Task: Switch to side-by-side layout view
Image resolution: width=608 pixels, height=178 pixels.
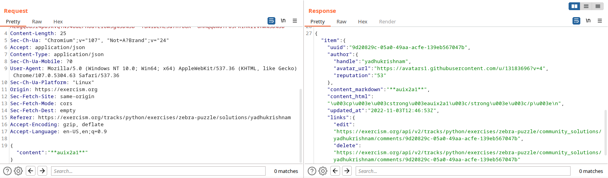Action: [x=574, y=6]
